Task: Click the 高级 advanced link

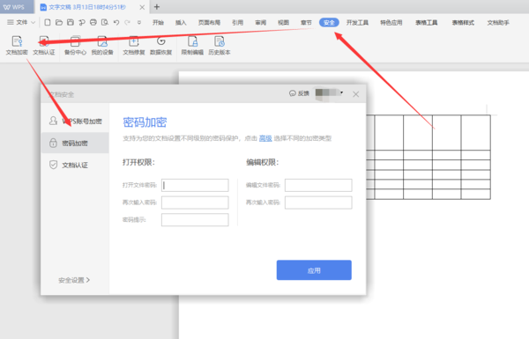Action: pyautogui.click(x=265, y=138)
